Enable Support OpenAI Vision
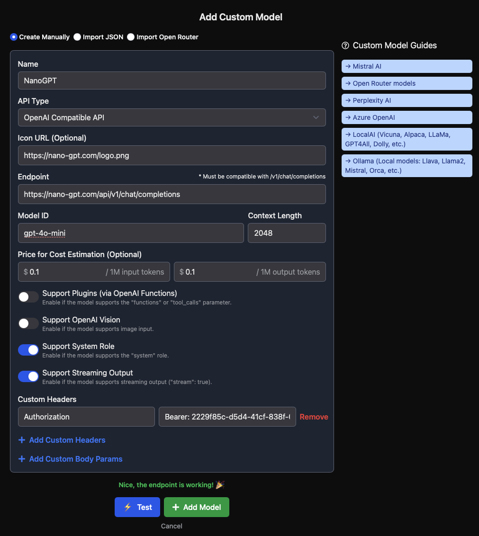Viewport: 479px width, 536px height. click(x=28, y=323)
